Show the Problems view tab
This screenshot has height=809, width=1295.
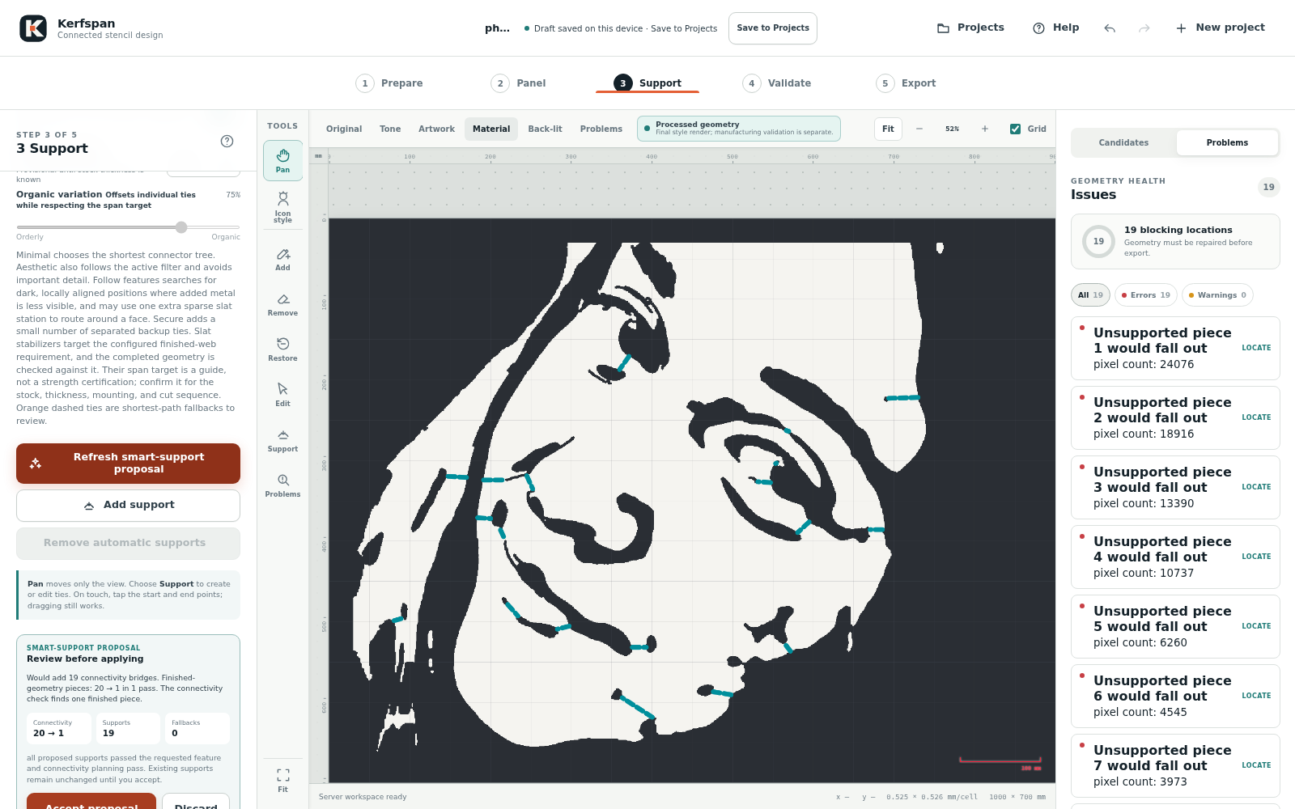tap(601, 129)
